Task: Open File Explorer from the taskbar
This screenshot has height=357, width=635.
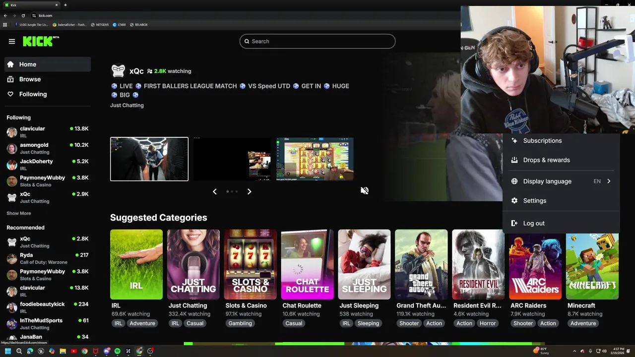Action: click(63, 351)
